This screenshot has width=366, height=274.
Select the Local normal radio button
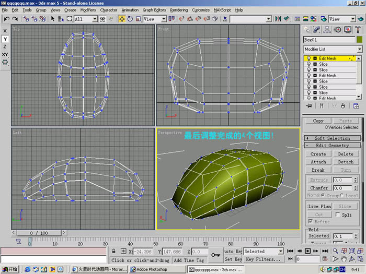coord(342,195)
